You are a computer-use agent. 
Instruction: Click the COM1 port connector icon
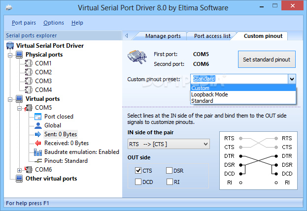[29, 63]
